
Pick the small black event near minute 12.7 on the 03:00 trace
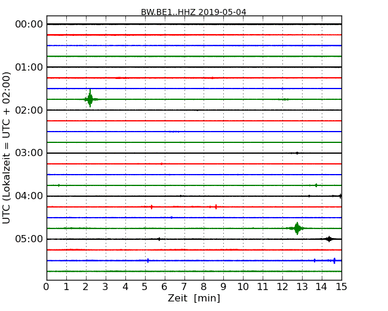pyautogui.click(x=297, y=153)
